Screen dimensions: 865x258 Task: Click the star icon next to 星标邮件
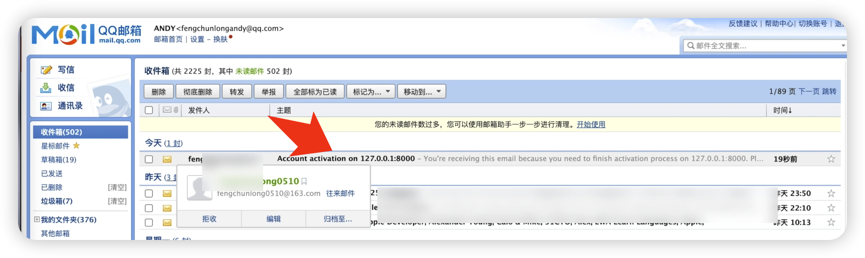tap(76, 145)
